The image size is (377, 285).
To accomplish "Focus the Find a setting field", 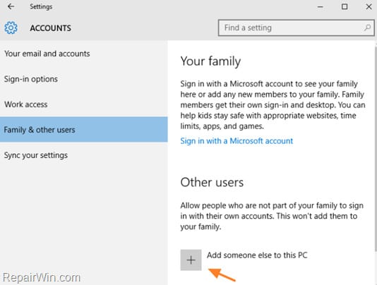I will pyautogui.click(x=297, y=28).
